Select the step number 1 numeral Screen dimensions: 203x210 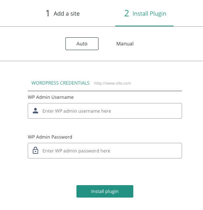coord(48,14)
